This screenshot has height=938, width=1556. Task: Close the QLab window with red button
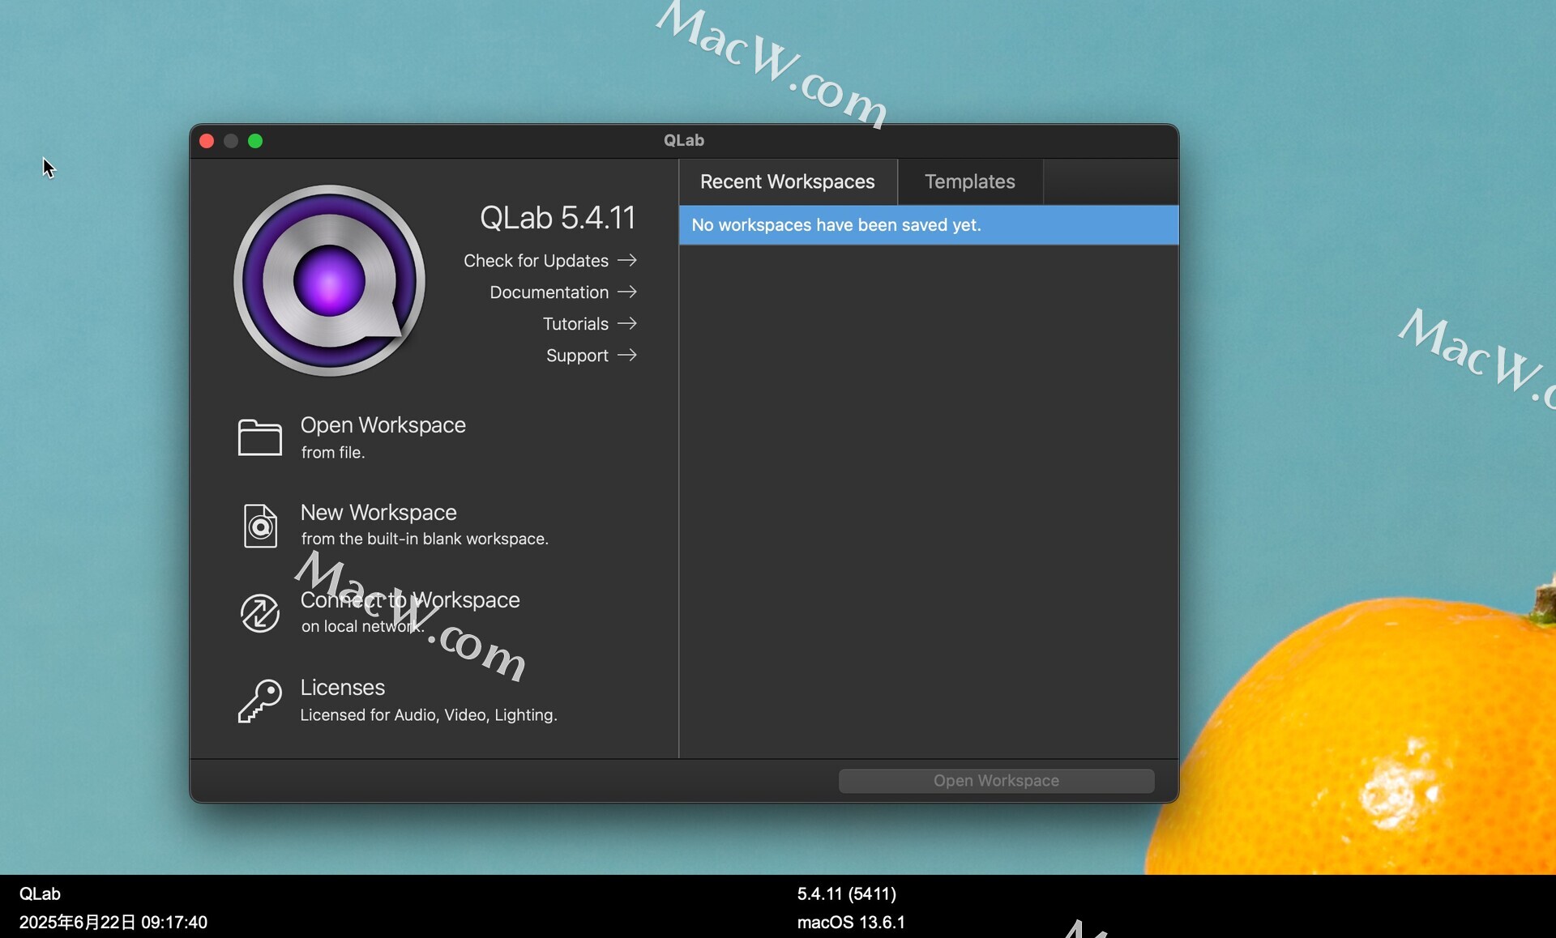[207, 141]
